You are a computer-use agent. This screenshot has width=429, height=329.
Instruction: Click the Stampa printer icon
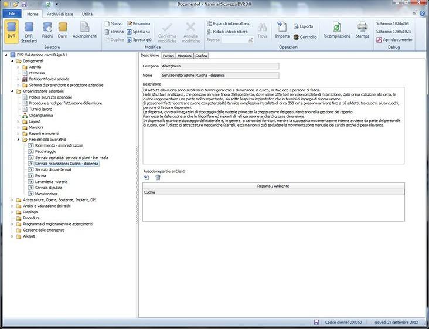tap(362, 30)
